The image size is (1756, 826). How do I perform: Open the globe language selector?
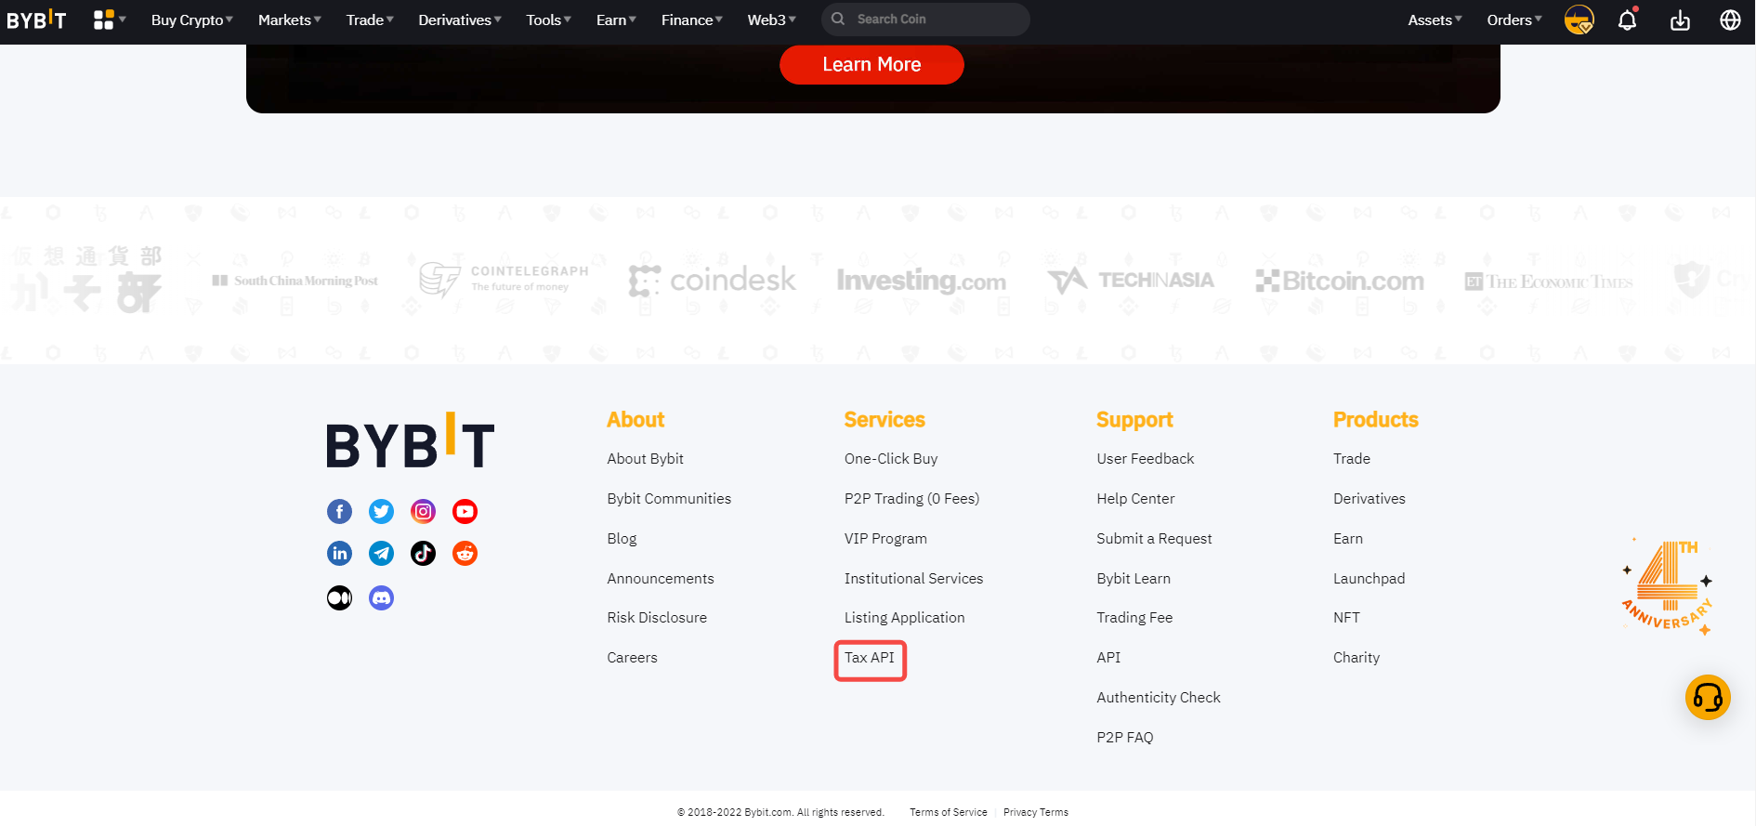click(1730, 20)
